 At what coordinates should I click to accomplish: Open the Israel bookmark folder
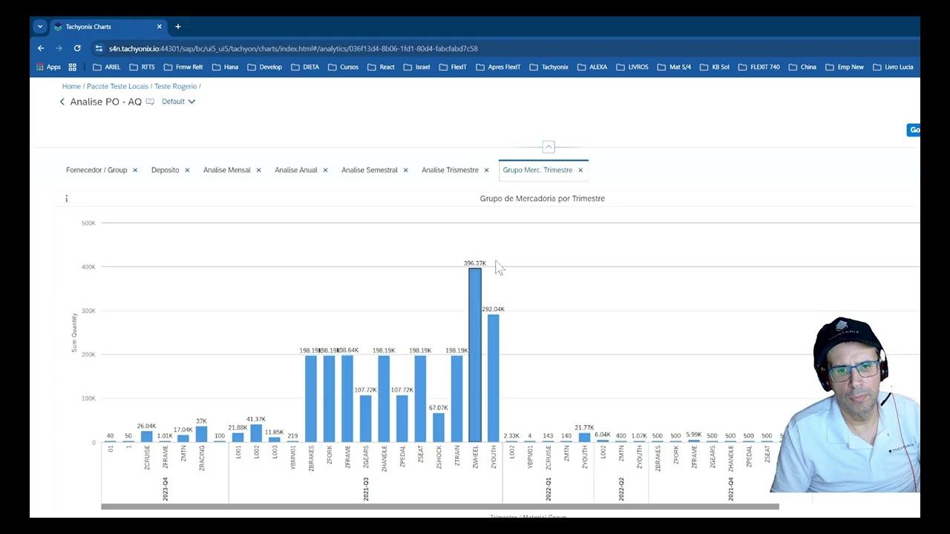416,67
